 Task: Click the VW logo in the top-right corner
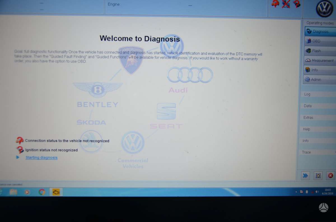coord(324,8)
